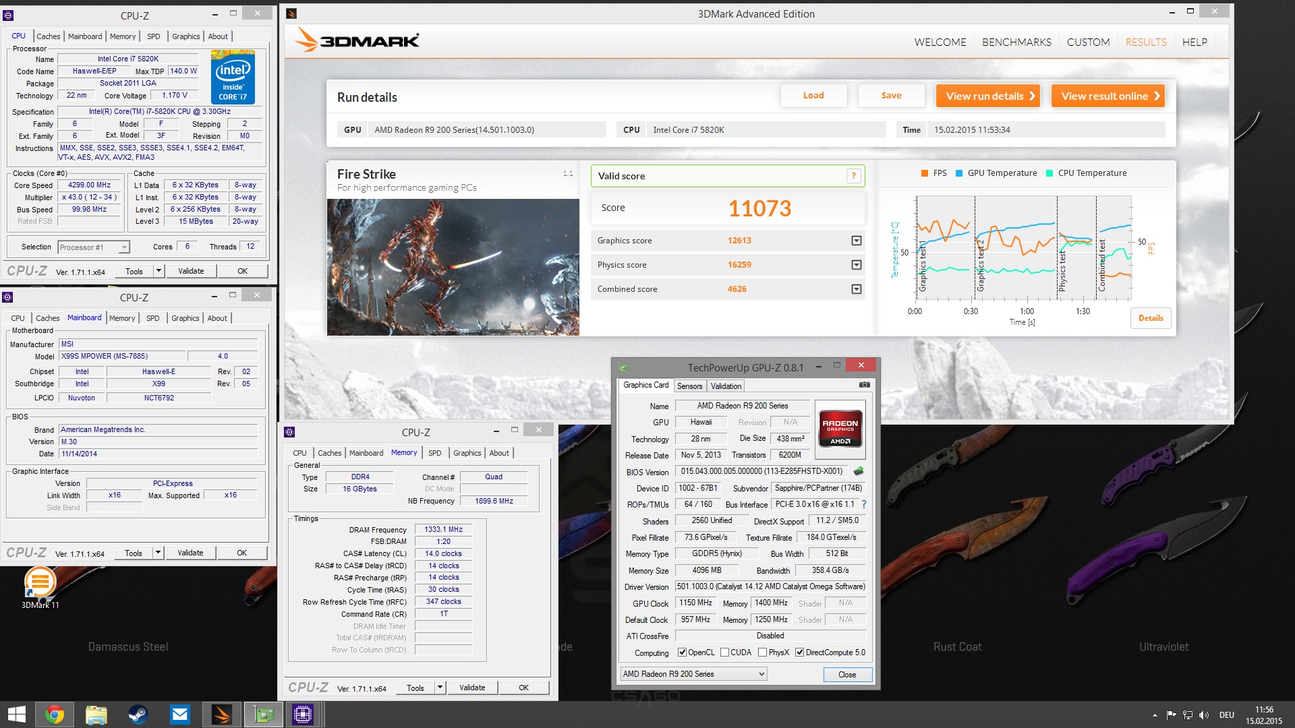Image resolution: width=1295 pixels, height=728 pixels.
Task: Open the BENCHMARKS menu in 3DMark
Action: click(x=1016, y=42)
